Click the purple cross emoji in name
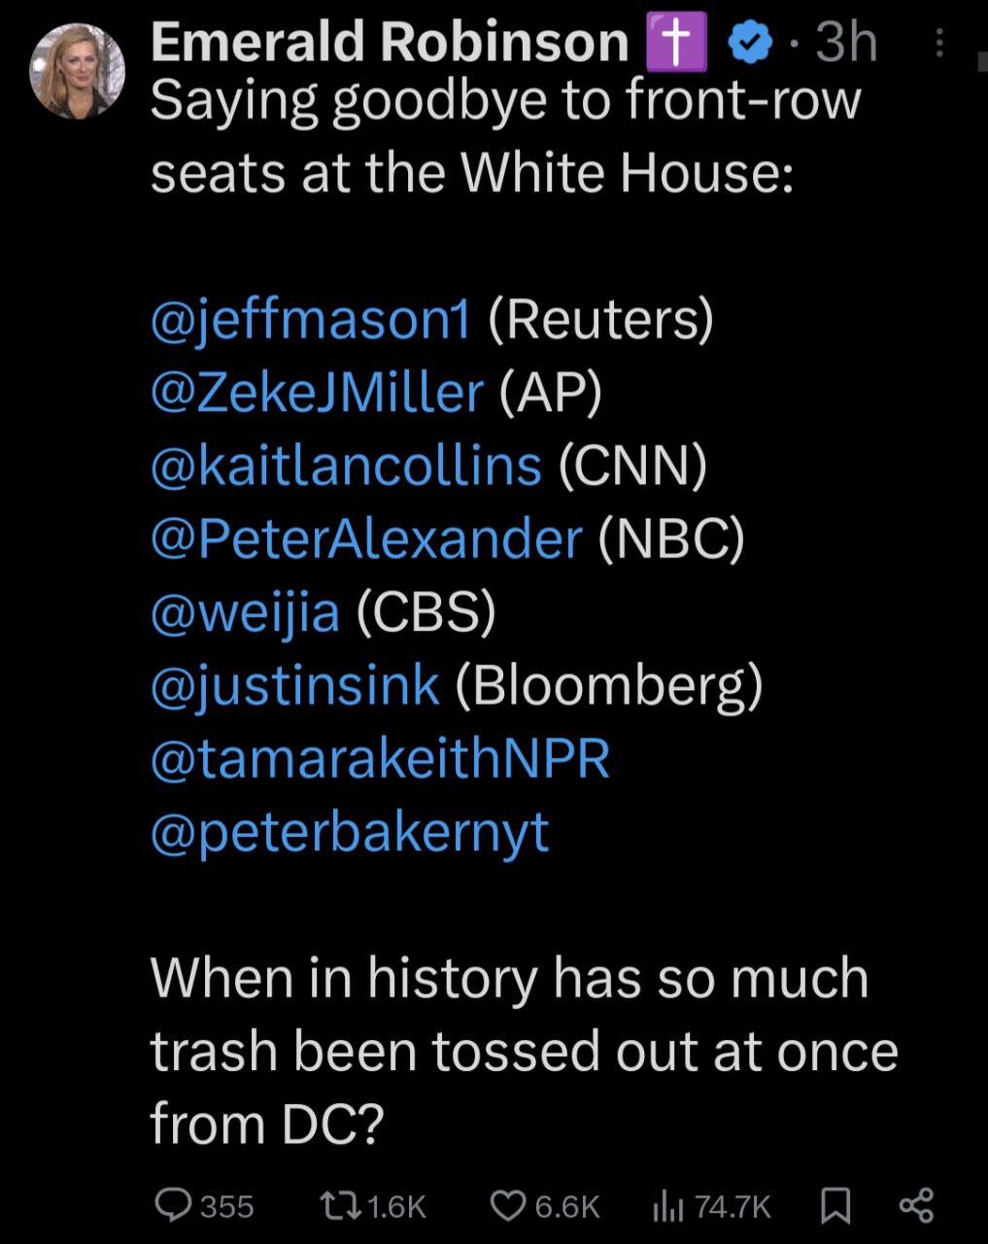This screenshot has width=988, height=1244. (676, 44)
